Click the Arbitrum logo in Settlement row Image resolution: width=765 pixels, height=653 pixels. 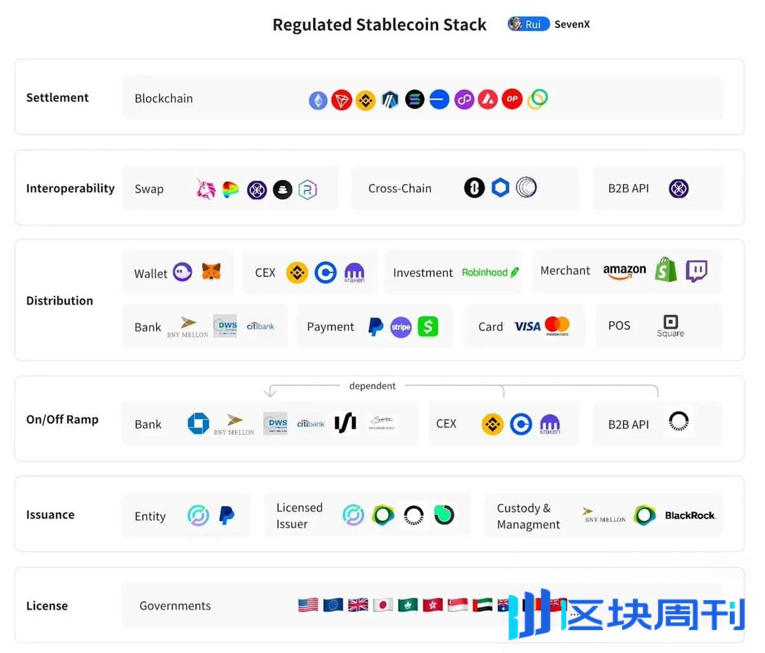tap(390, 99)
